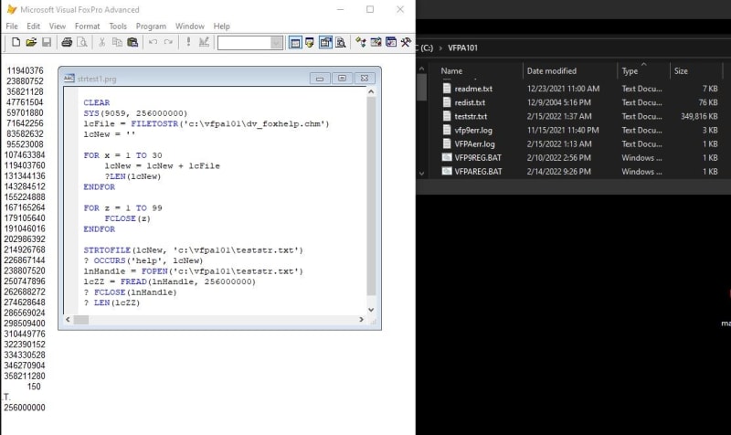
Task: Click the strtest1.prg window document icon
Action: pos(69,79)
